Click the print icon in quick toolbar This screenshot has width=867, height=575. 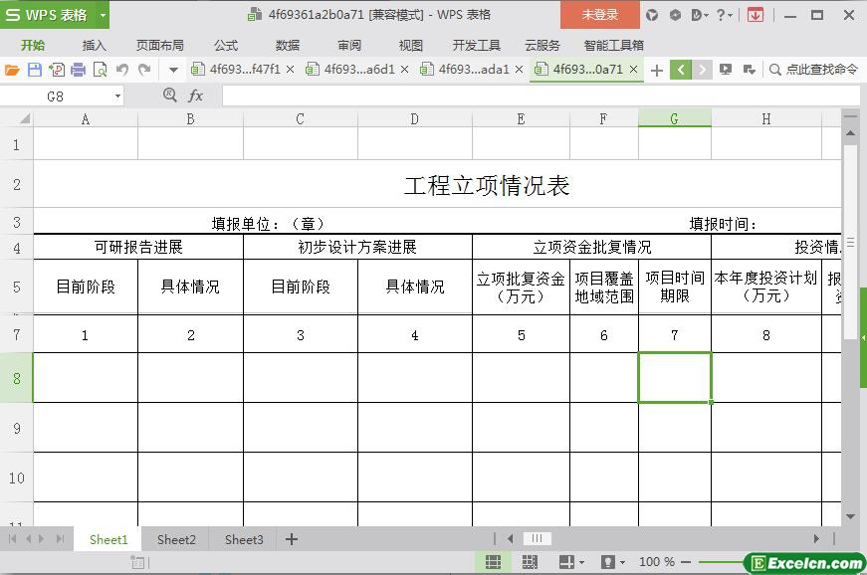point(78,70)
